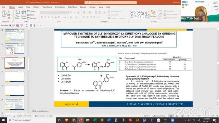Save the presentation with floppy icon
The image size is (219, 123).
[x=17, y=25]
